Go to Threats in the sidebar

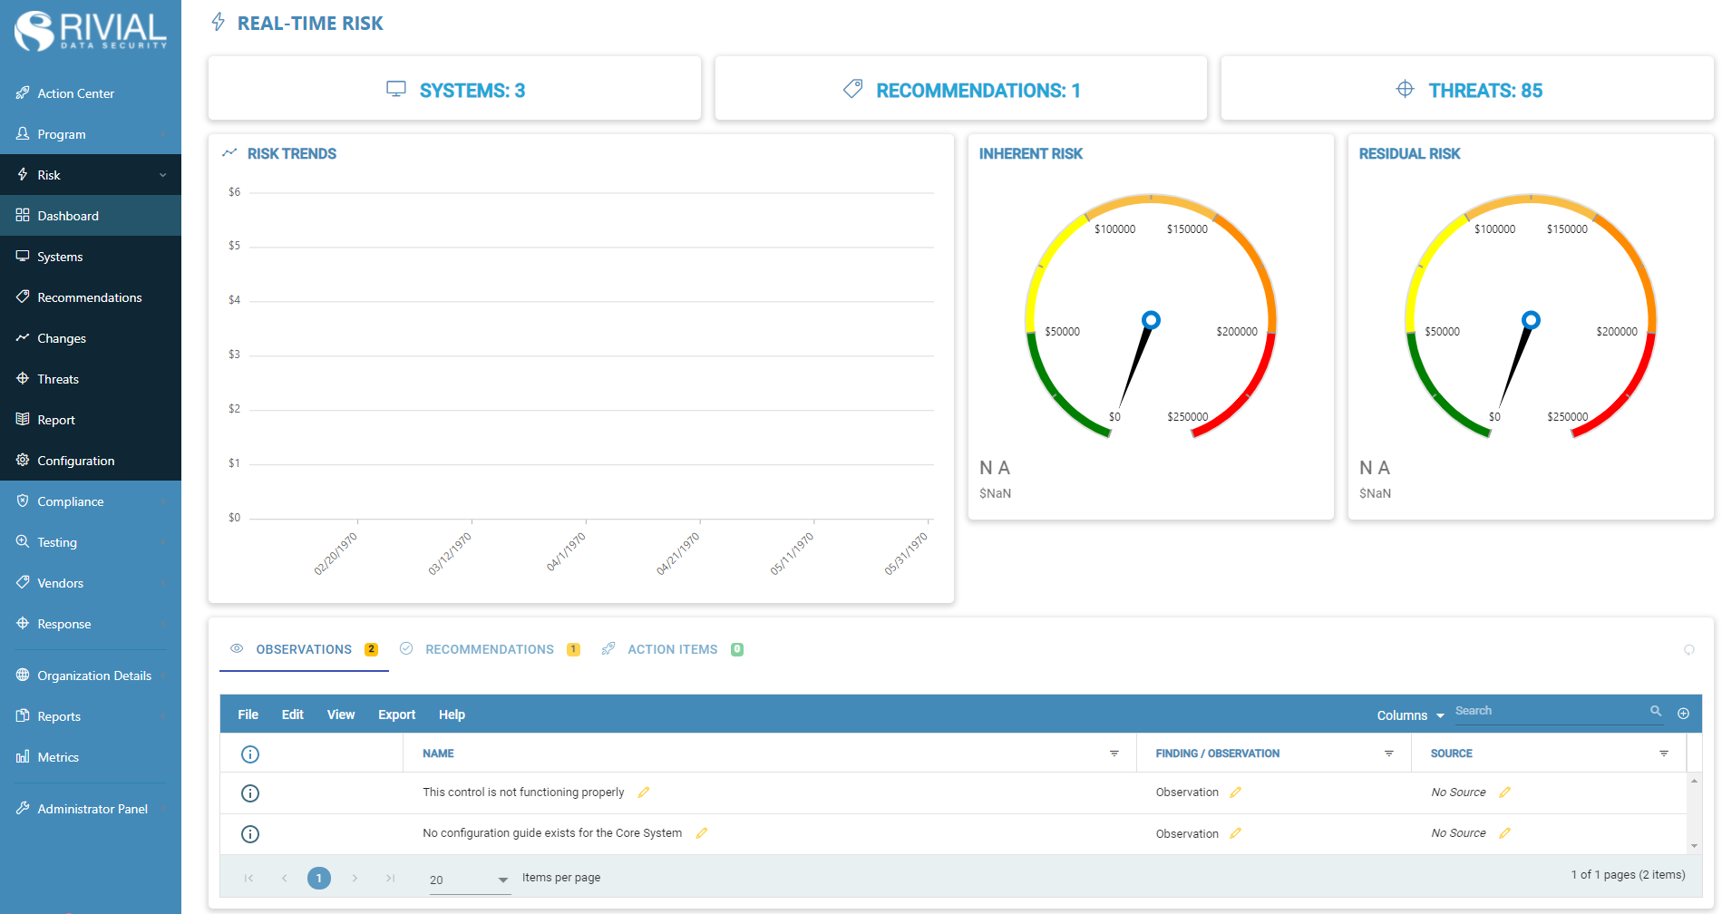click(58, 379)
